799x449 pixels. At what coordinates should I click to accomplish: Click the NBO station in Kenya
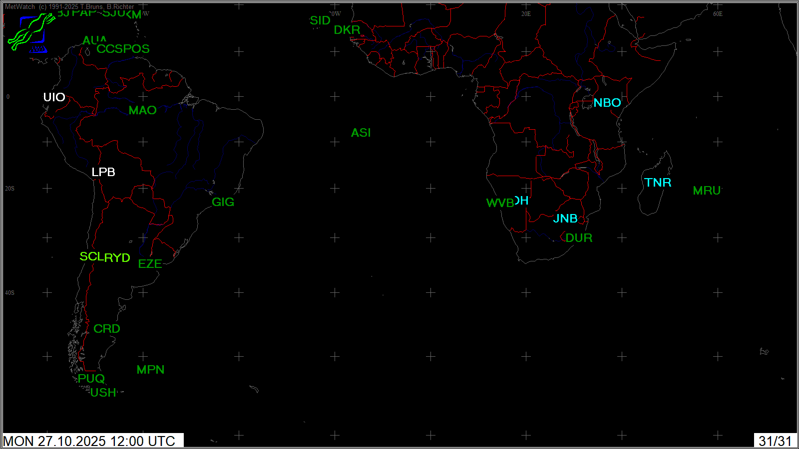(607, 103)
